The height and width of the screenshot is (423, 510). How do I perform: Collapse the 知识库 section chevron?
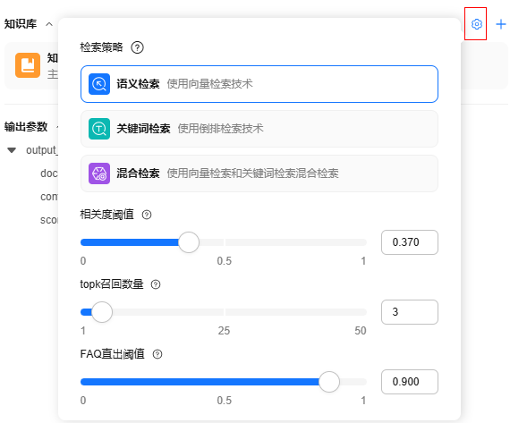click(x=49, y=24)
